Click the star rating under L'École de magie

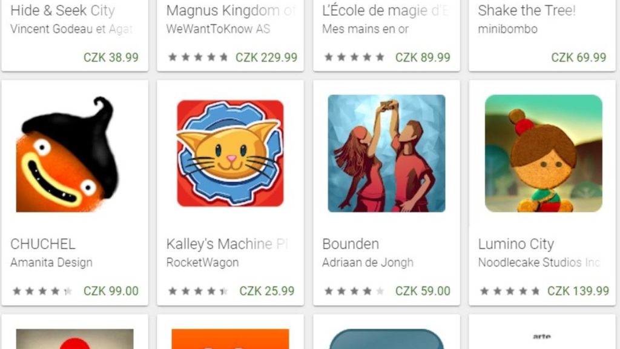(354, 58)
